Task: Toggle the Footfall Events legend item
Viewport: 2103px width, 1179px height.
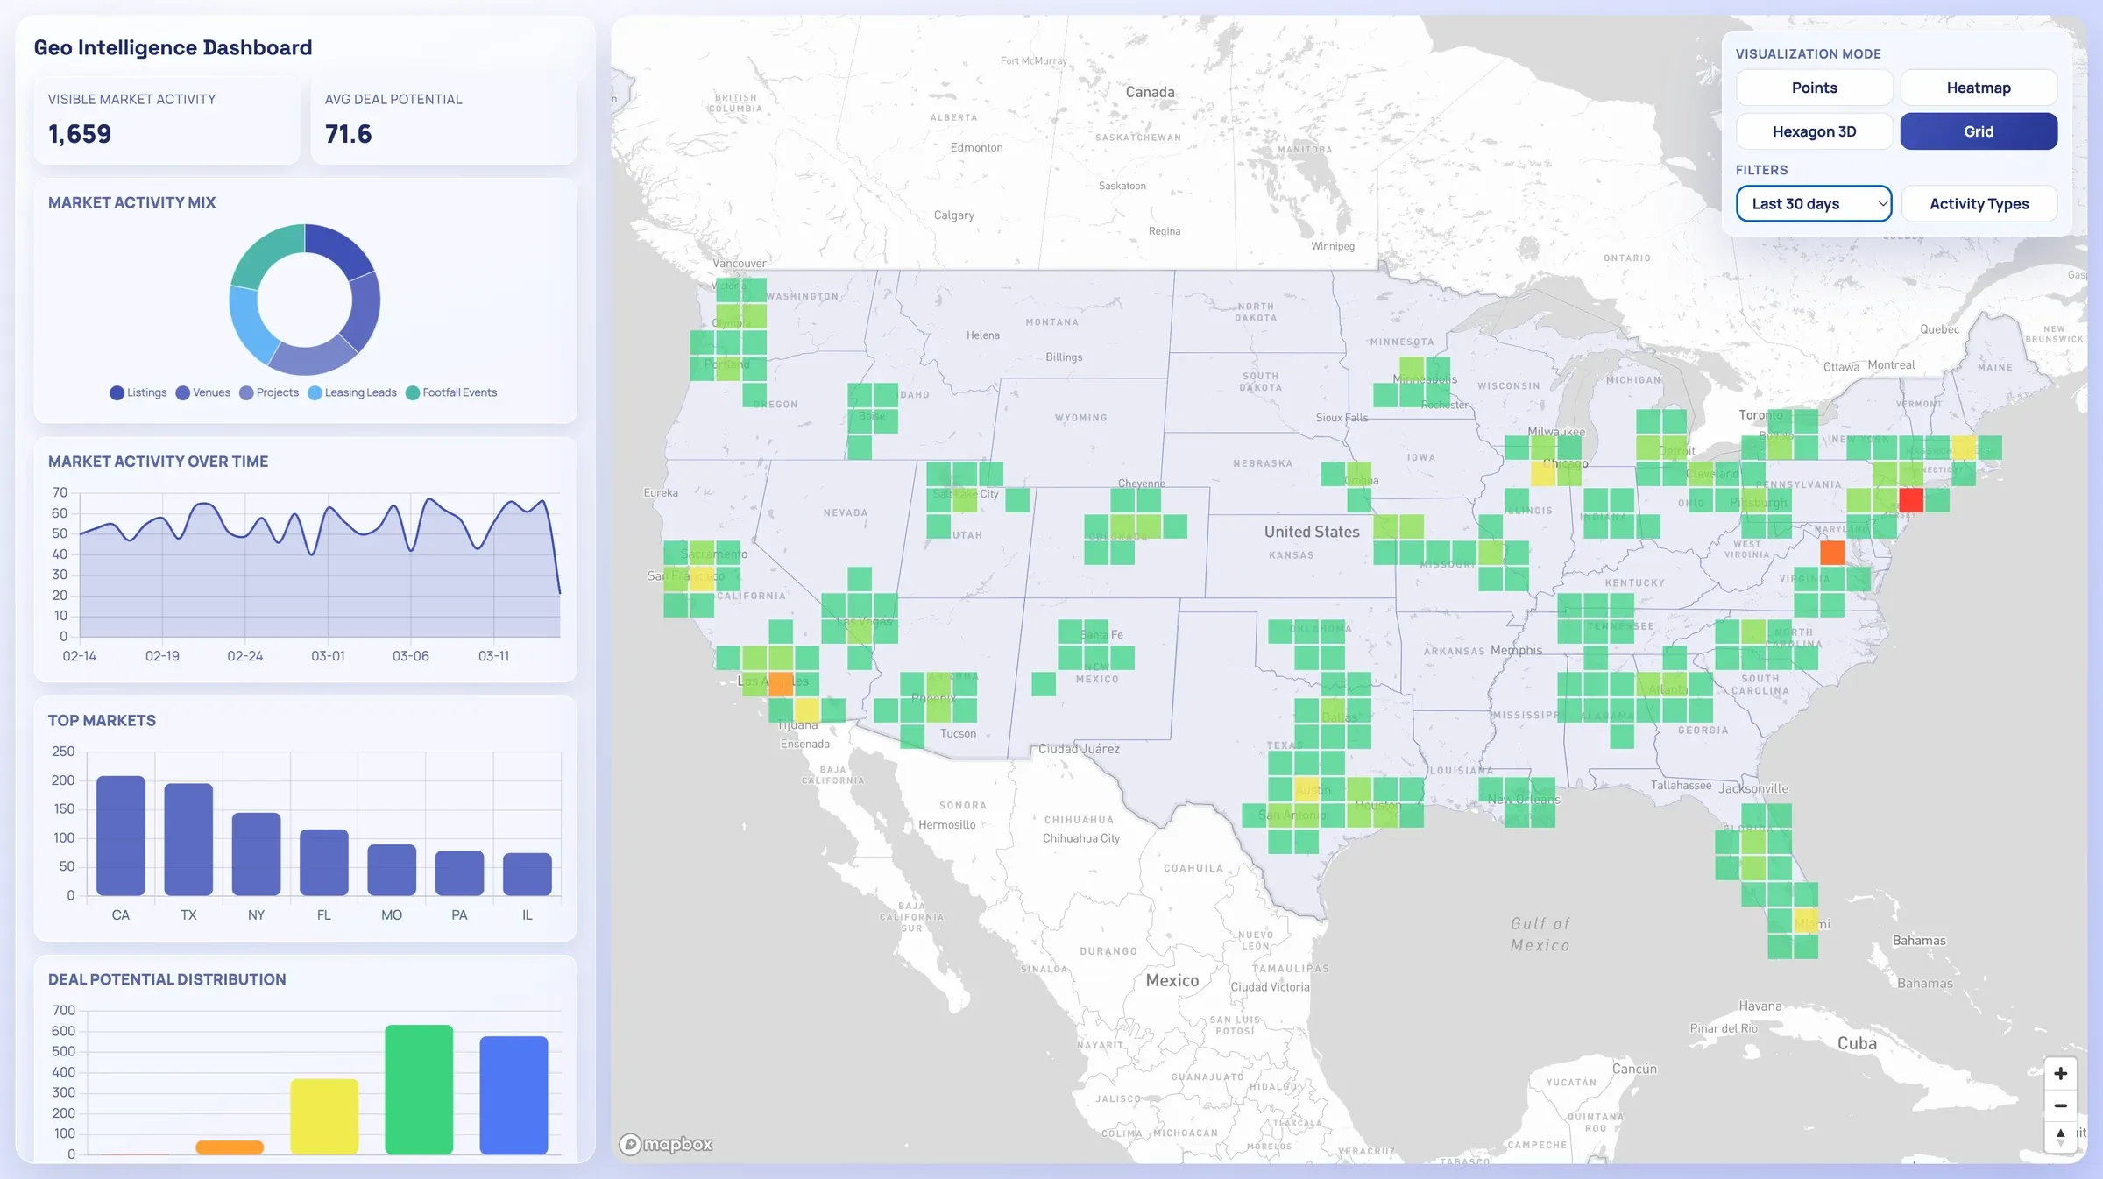Action: click(451, 392)
